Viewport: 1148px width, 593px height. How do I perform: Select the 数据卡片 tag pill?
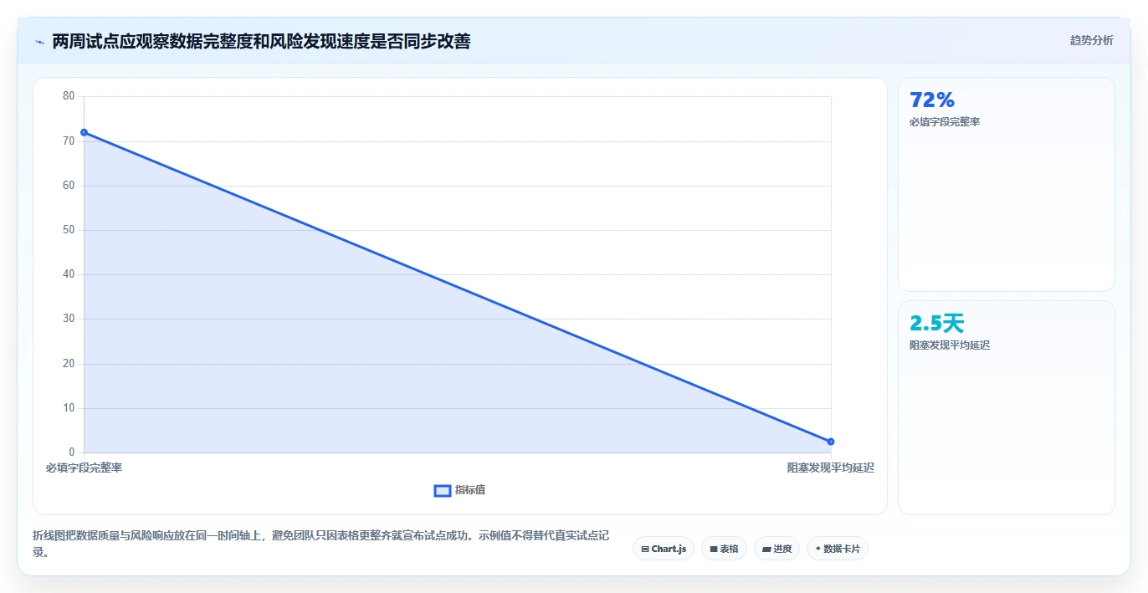coord(838,549)
